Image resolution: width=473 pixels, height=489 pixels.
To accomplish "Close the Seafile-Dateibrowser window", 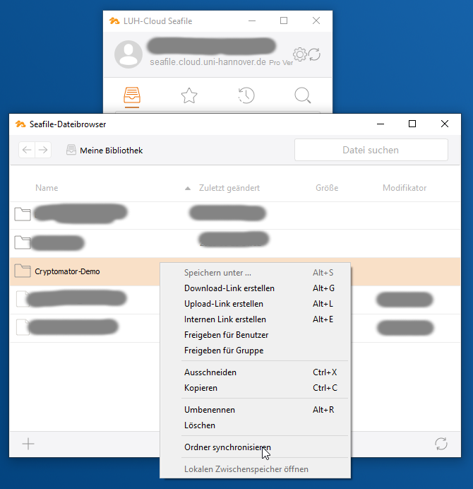I will click(445, 124).
